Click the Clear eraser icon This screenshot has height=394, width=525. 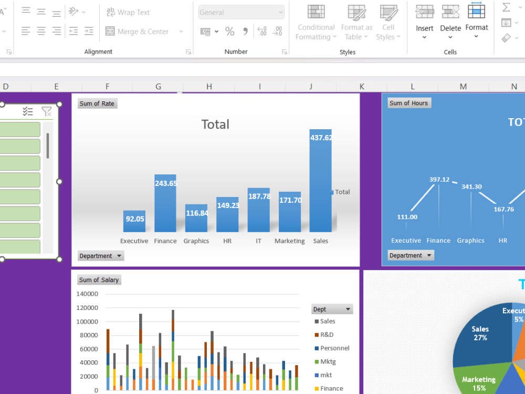point(506,38)
